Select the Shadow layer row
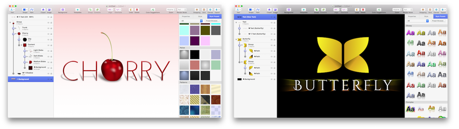Screen dimensions: 459x129 pyautogui.click(x=31, y=73)
